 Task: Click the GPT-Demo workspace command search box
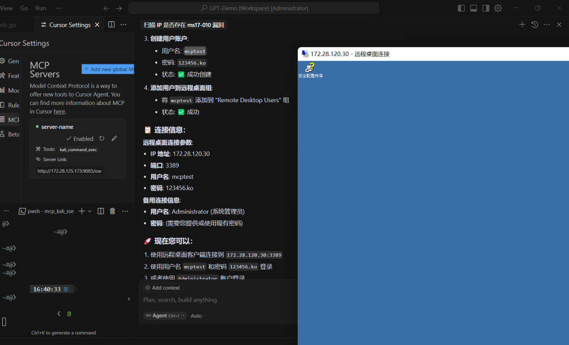click(x=253, y=8)
